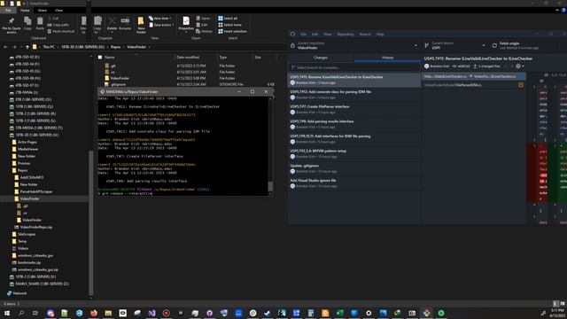This screenshot has height=319, width=567.
Task: Open the Delete button dropdown arrow
Action: pos(113,32)
